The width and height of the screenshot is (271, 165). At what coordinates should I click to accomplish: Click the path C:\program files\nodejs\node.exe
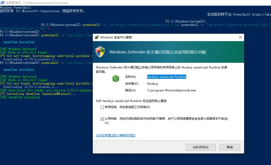click(x=171, y=90)
